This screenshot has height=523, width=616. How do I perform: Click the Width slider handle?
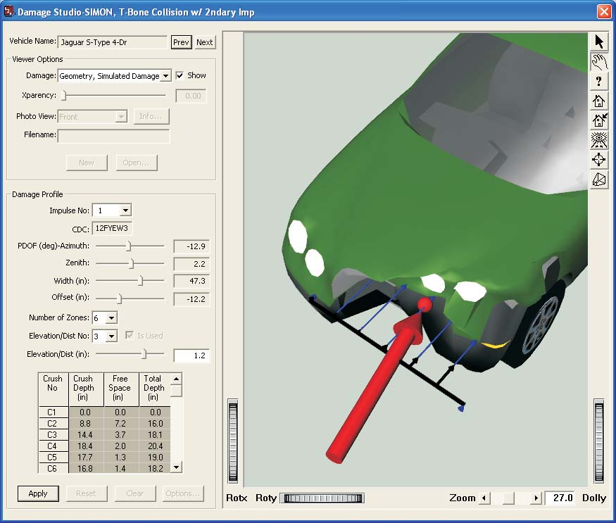point(141,281)
